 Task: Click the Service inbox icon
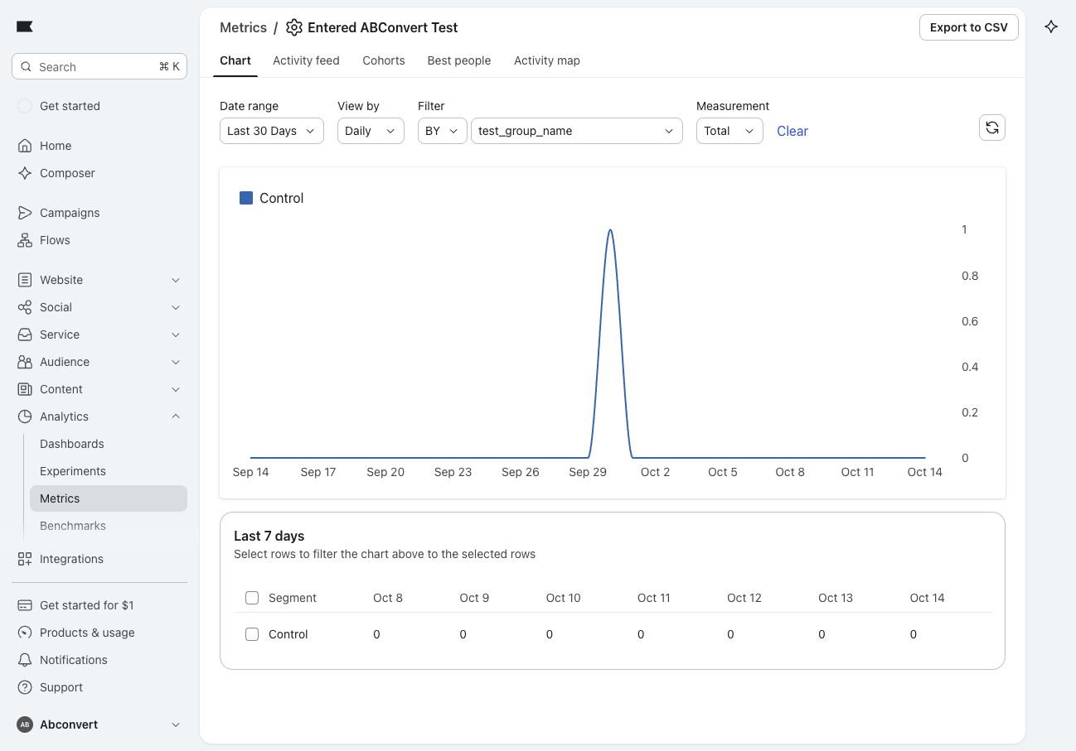(25, 335)
